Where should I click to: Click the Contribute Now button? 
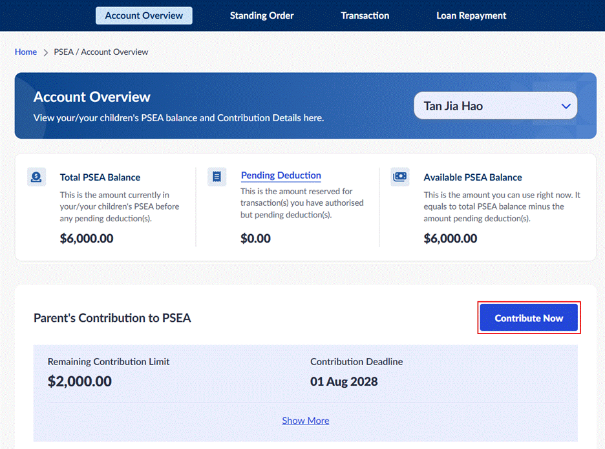(x=529, y=317)
